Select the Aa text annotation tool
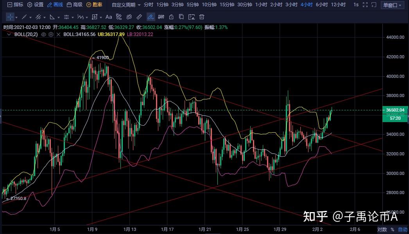This screenshot has width=409, height=234. coord(109,17)
